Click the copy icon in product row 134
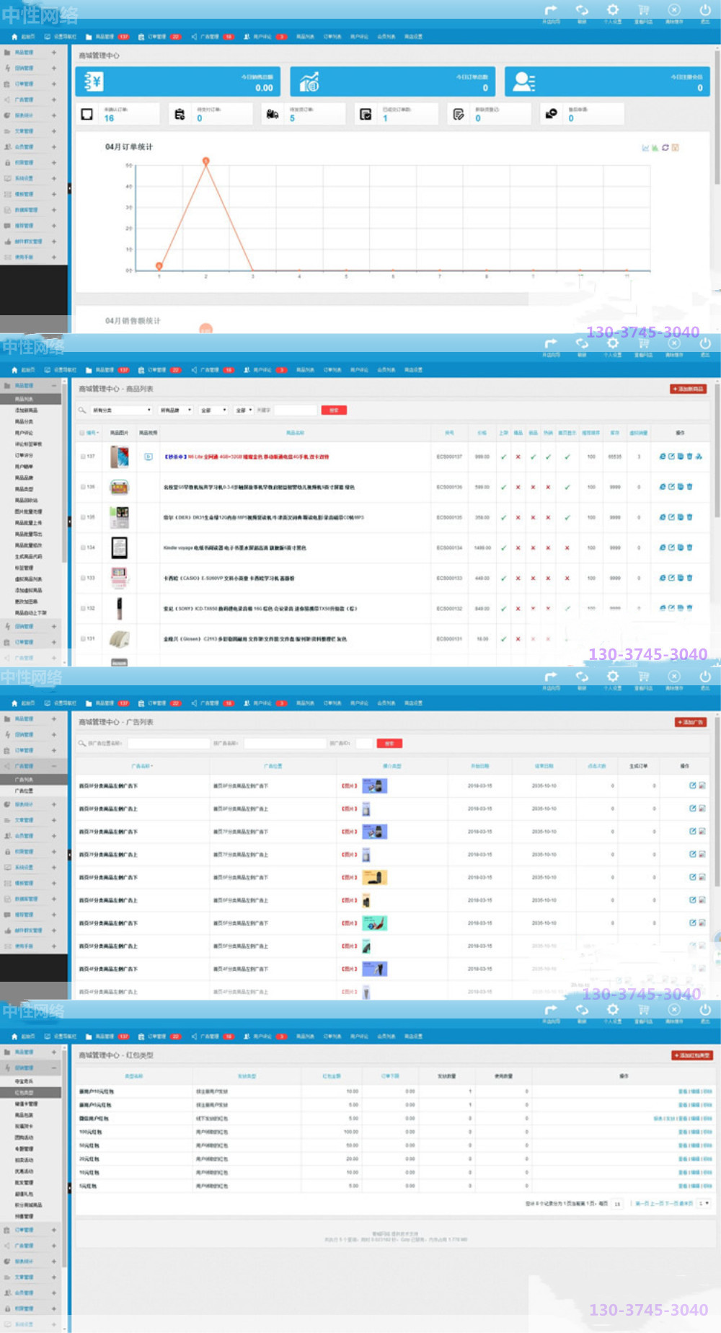Image resolution: width=721 pixels, height=1333 pixels. tap(681, 547)
